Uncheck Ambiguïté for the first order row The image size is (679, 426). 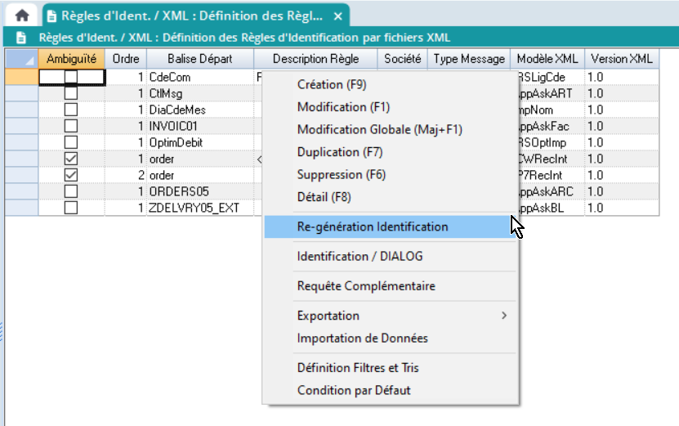click(x=71, y=159)
